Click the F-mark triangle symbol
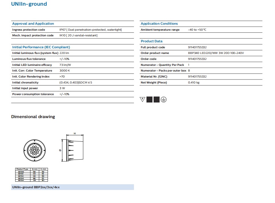 click(142, 99)
